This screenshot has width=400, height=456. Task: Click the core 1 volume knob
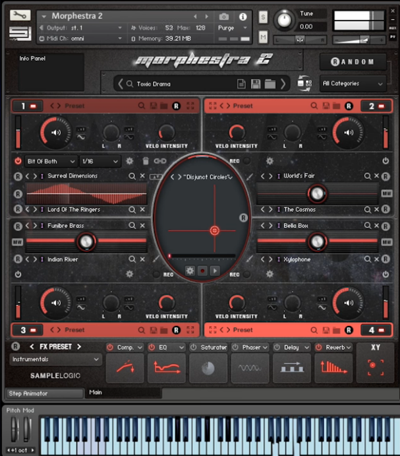(x=55, y=133)
